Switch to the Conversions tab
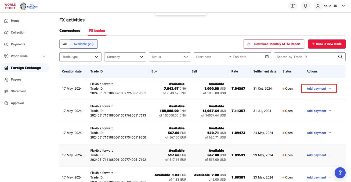This screenshot has height=182, width=351. (x=70, y=31)
